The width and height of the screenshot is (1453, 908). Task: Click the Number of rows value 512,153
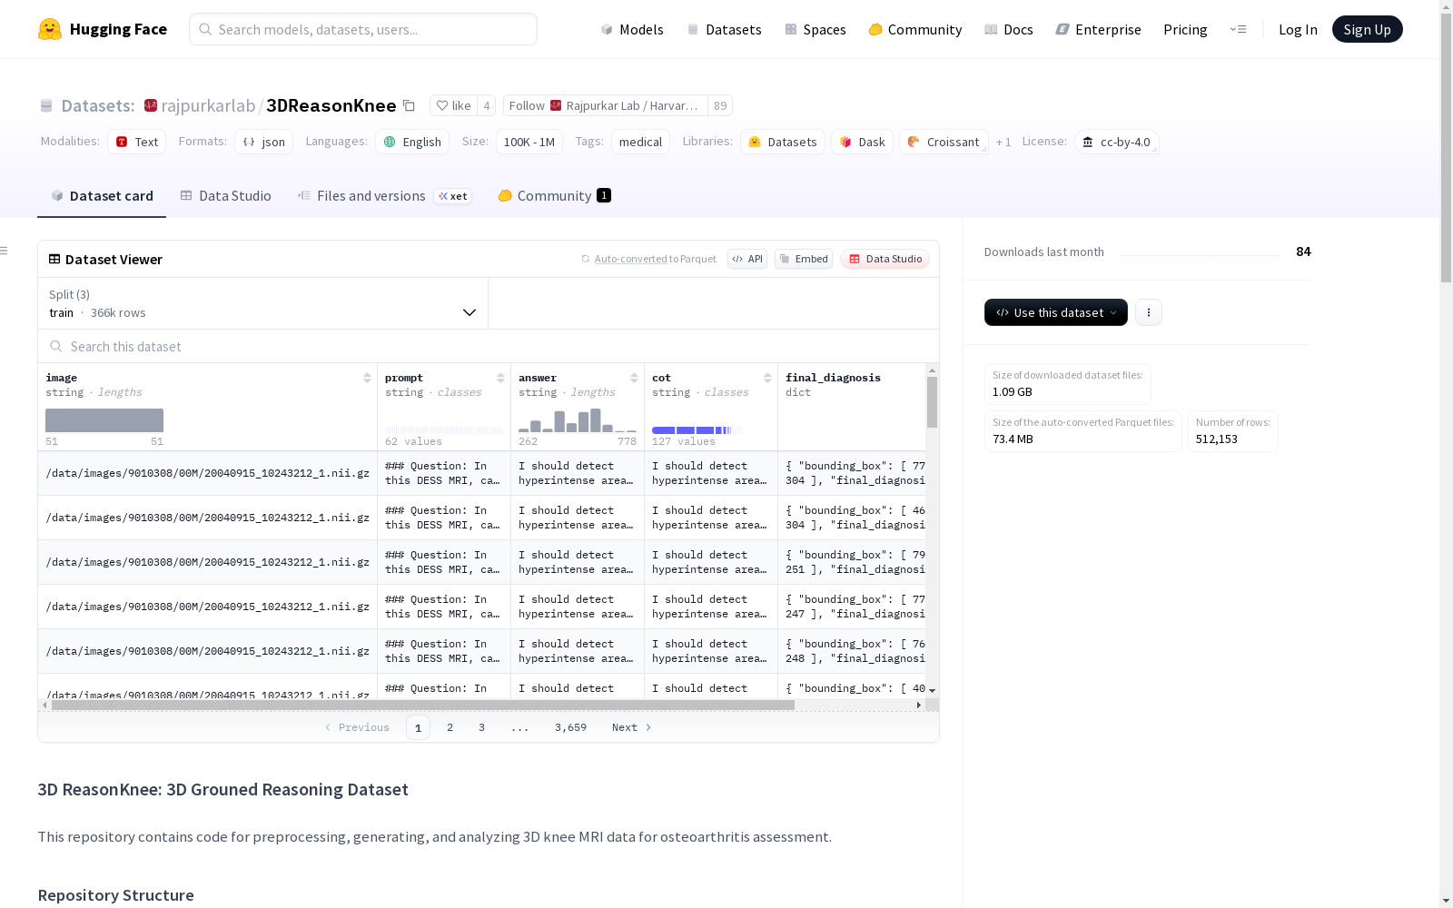click(1217, 439)
